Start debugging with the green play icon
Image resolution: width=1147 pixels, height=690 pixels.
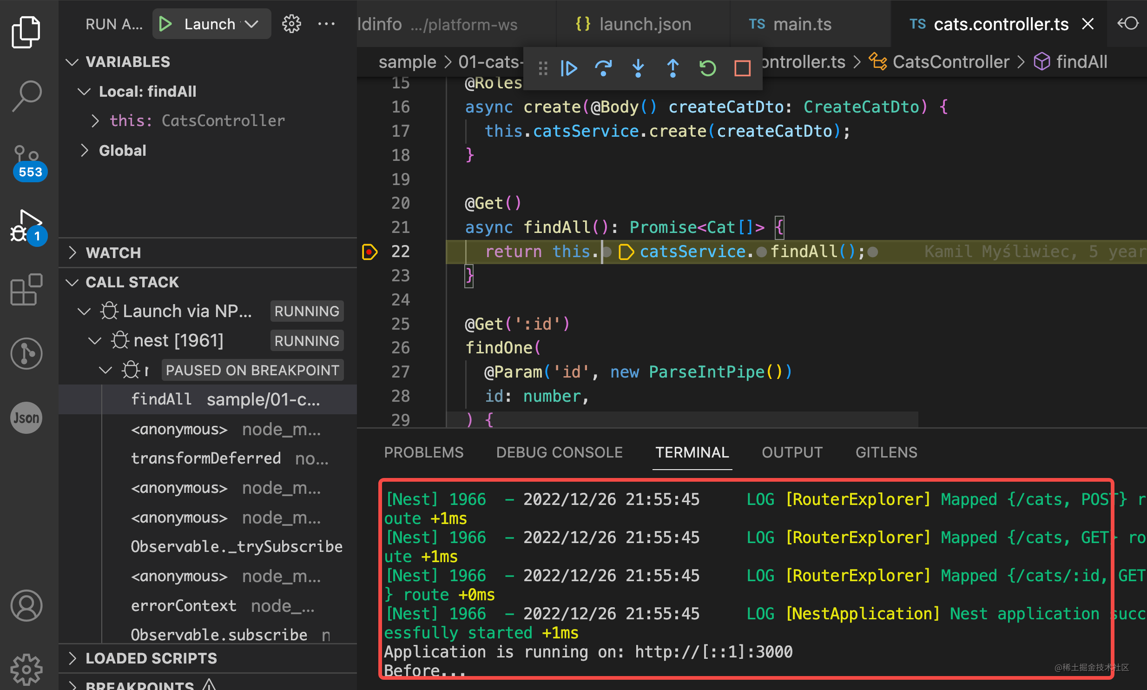(x=165, y=24)
